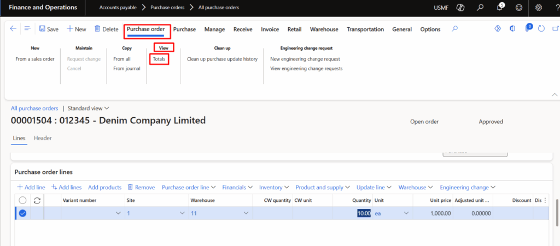Open the General tab
The width and height of the screenshot is (560, 246).
tap(402, 29)
